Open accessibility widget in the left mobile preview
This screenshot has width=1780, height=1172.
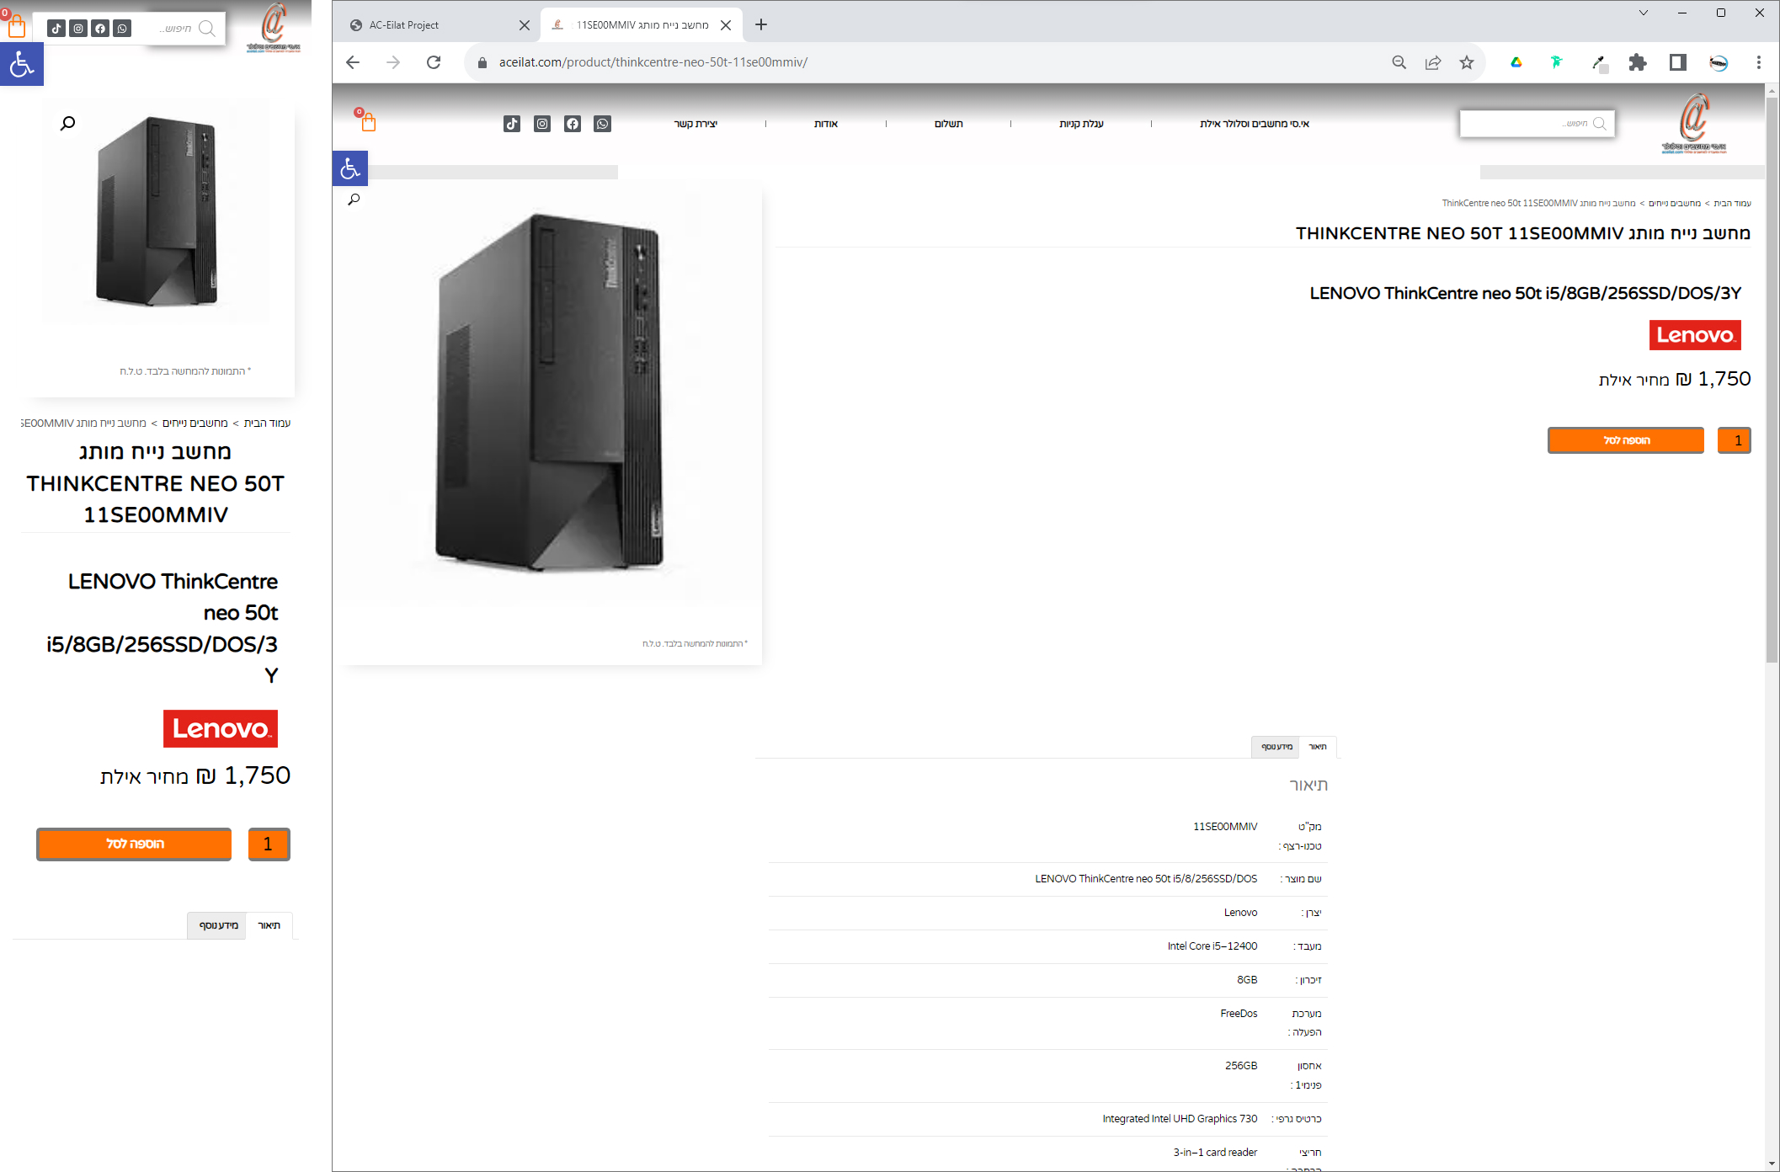[21, 64]
